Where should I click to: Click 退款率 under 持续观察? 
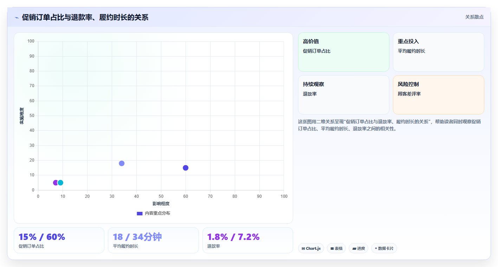tap(310, 94)
